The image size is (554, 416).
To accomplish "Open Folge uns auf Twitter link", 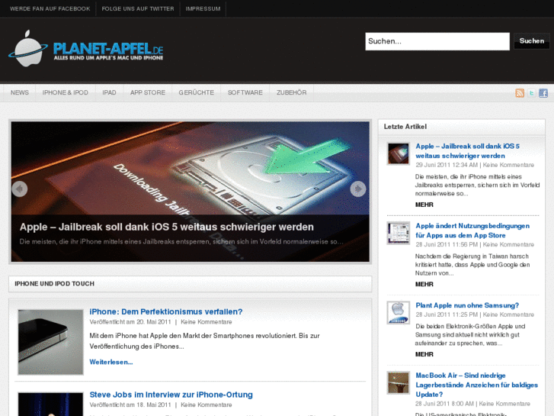I will [138, 9].
